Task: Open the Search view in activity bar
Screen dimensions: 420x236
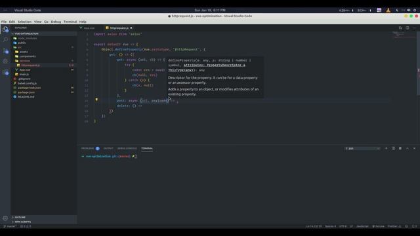Action: pyautogui.click(x=5, y=39)
